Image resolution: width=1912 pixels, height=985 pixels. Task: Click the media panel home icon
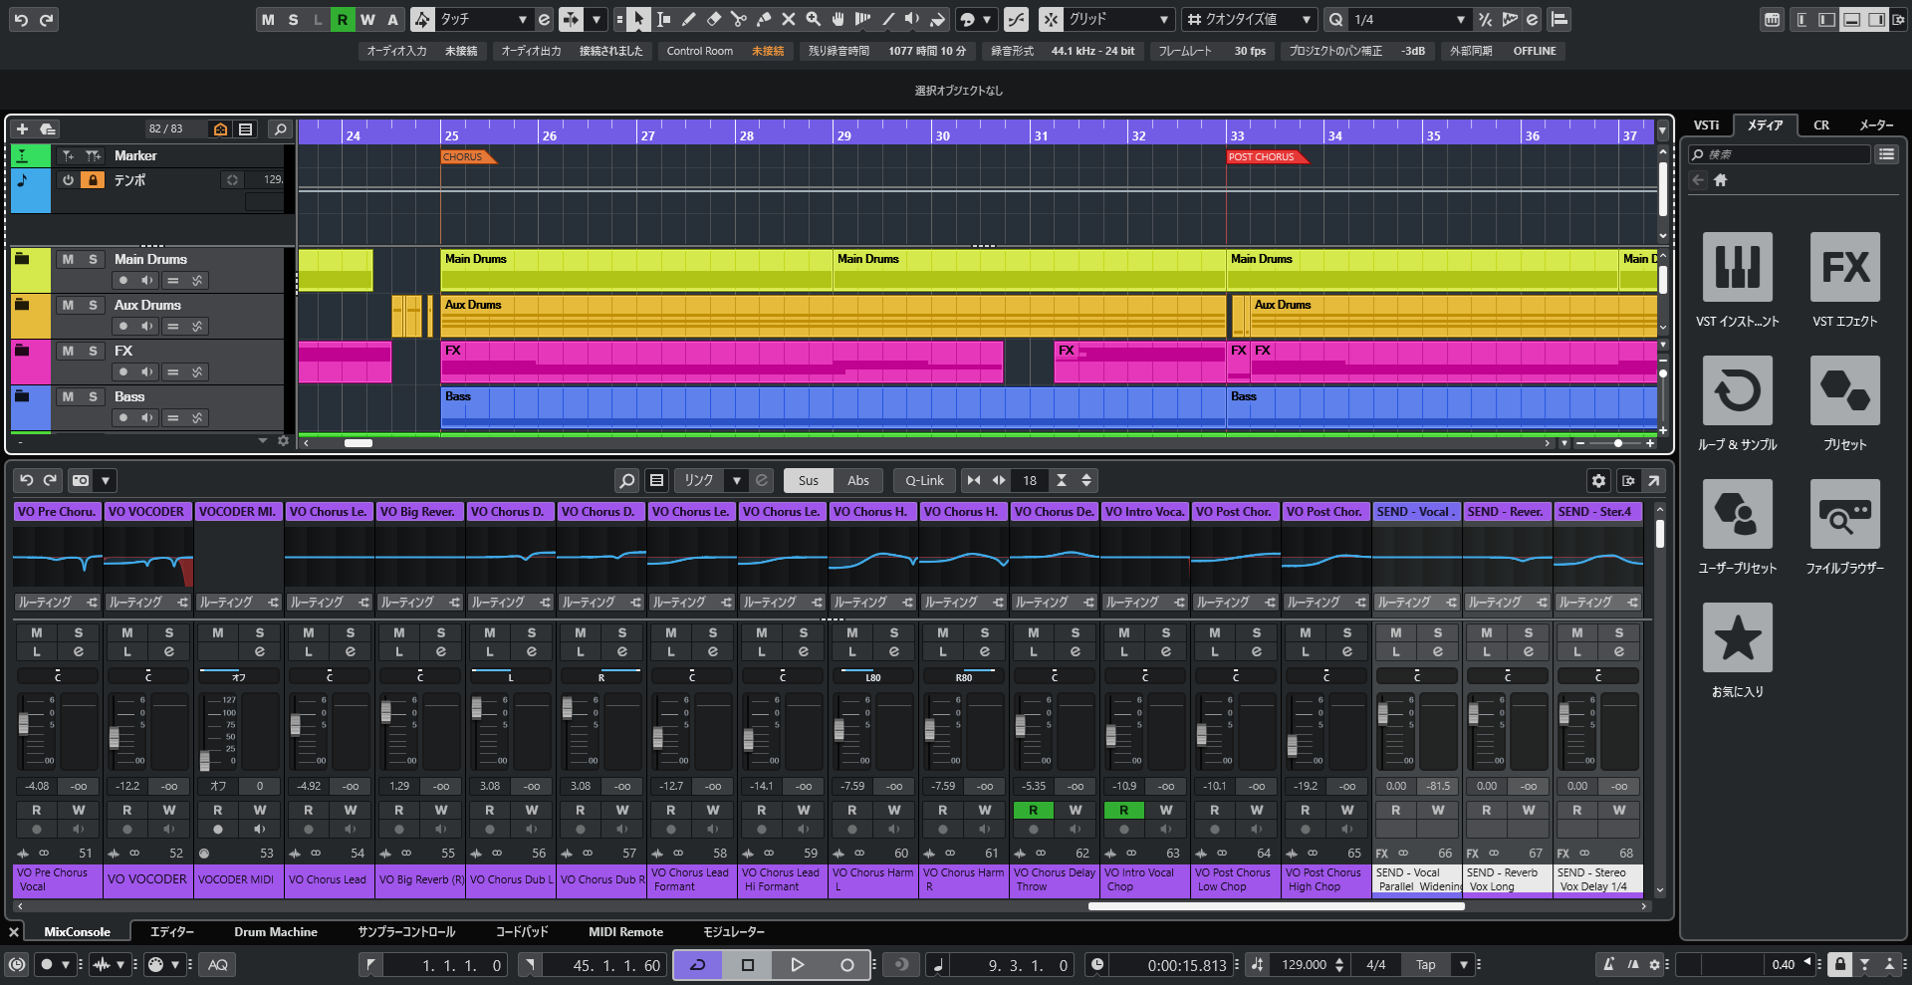tap(1720, 180)
